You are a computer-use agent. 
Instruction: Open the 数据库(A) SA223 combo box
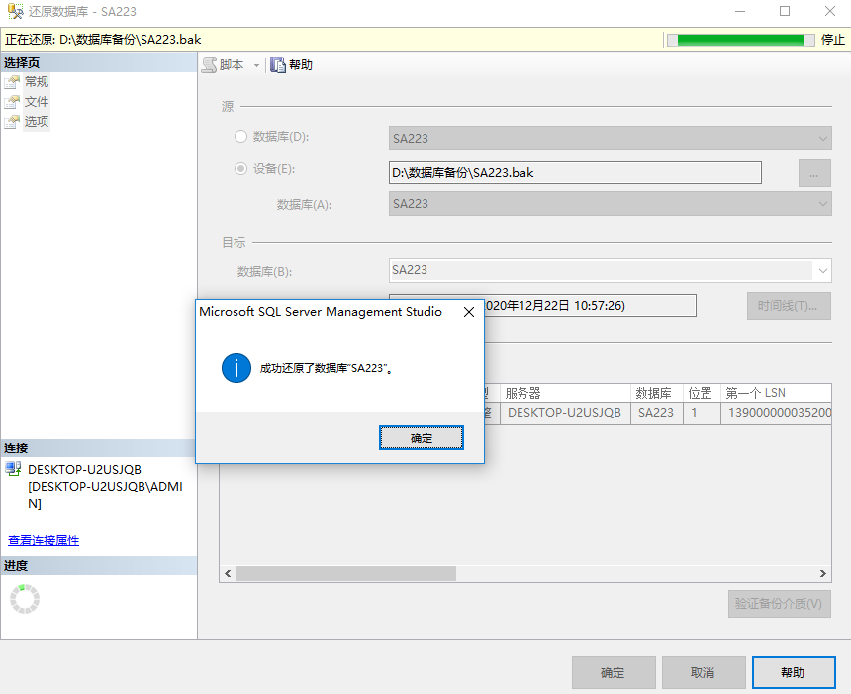click(x=610, y=204)
